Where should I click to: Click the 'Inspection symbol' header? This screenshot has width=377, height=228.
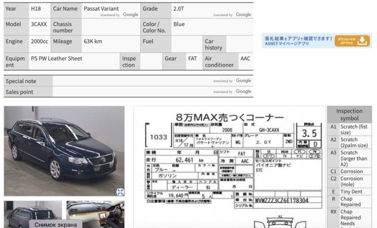pyautogui.click(x=349, y=114)
